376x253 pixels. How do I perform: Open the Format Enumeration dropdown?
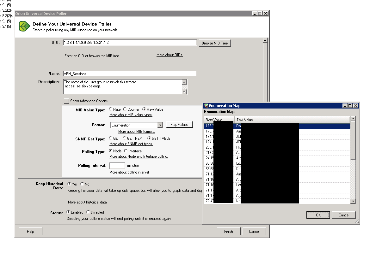click(160, 125)
